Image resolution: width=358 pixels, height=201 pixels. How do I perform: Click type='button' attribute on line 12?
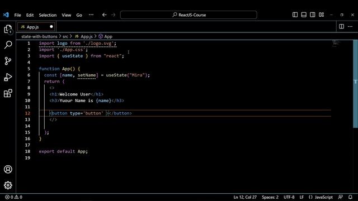tap(87, 113)
